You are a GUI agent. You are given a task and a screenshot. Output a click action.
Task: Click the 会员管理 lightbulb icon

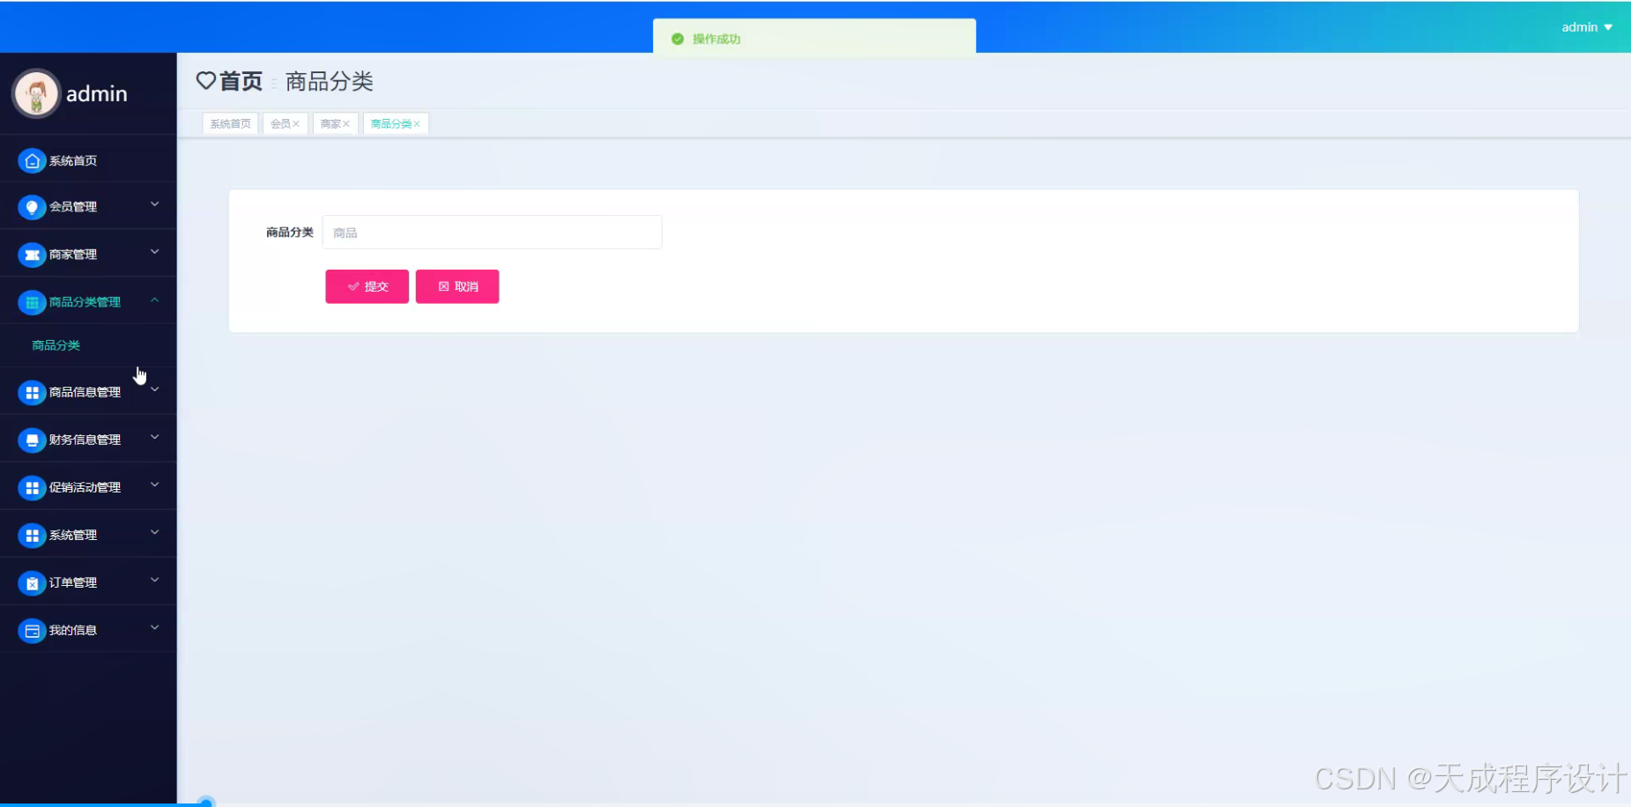tap(32, 207)
